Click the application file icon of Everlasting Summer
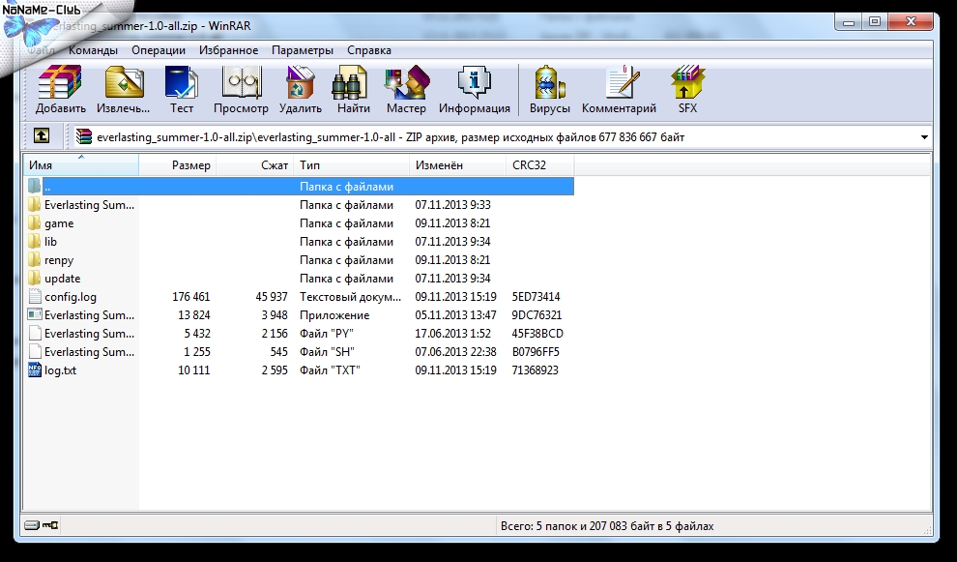 [x=35, y=315]
